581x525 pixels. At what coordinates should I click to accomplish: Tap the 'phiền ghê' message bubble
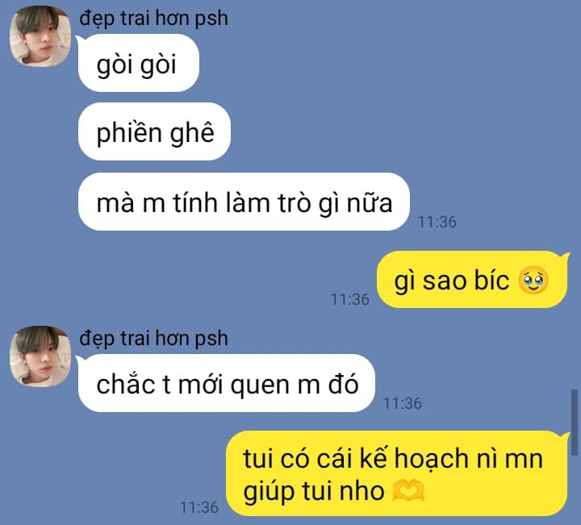point(154,131)
